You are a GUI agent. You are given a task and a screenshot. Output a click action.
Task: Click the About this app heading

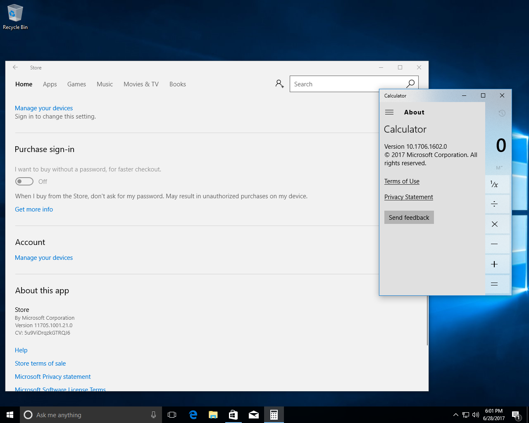tap(42, 290)
